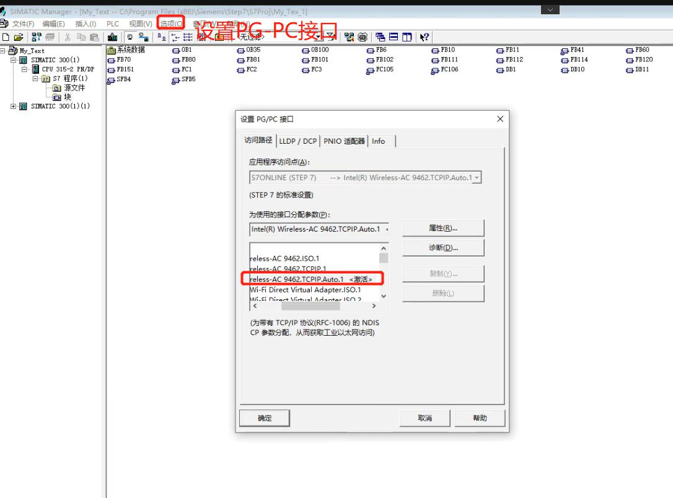
Task: Click the Configure Network toolbar icon
Action: [350, 37]
